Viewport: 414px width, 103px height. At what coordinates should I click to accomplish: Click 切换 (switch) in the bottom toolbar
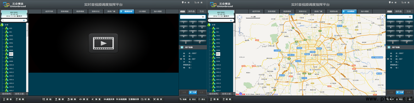click(x=146, y=99)
